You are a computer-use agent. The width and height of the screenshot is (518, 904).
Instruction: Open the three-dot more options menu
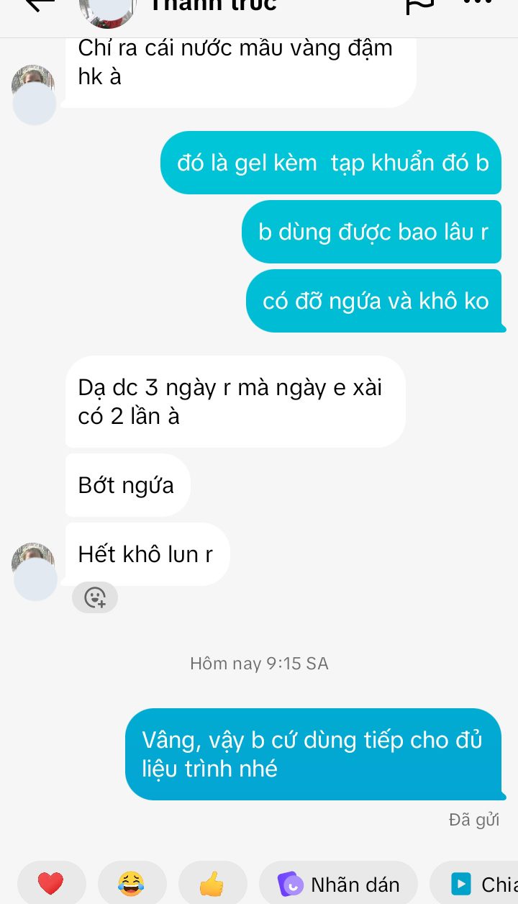click(476, 3)
